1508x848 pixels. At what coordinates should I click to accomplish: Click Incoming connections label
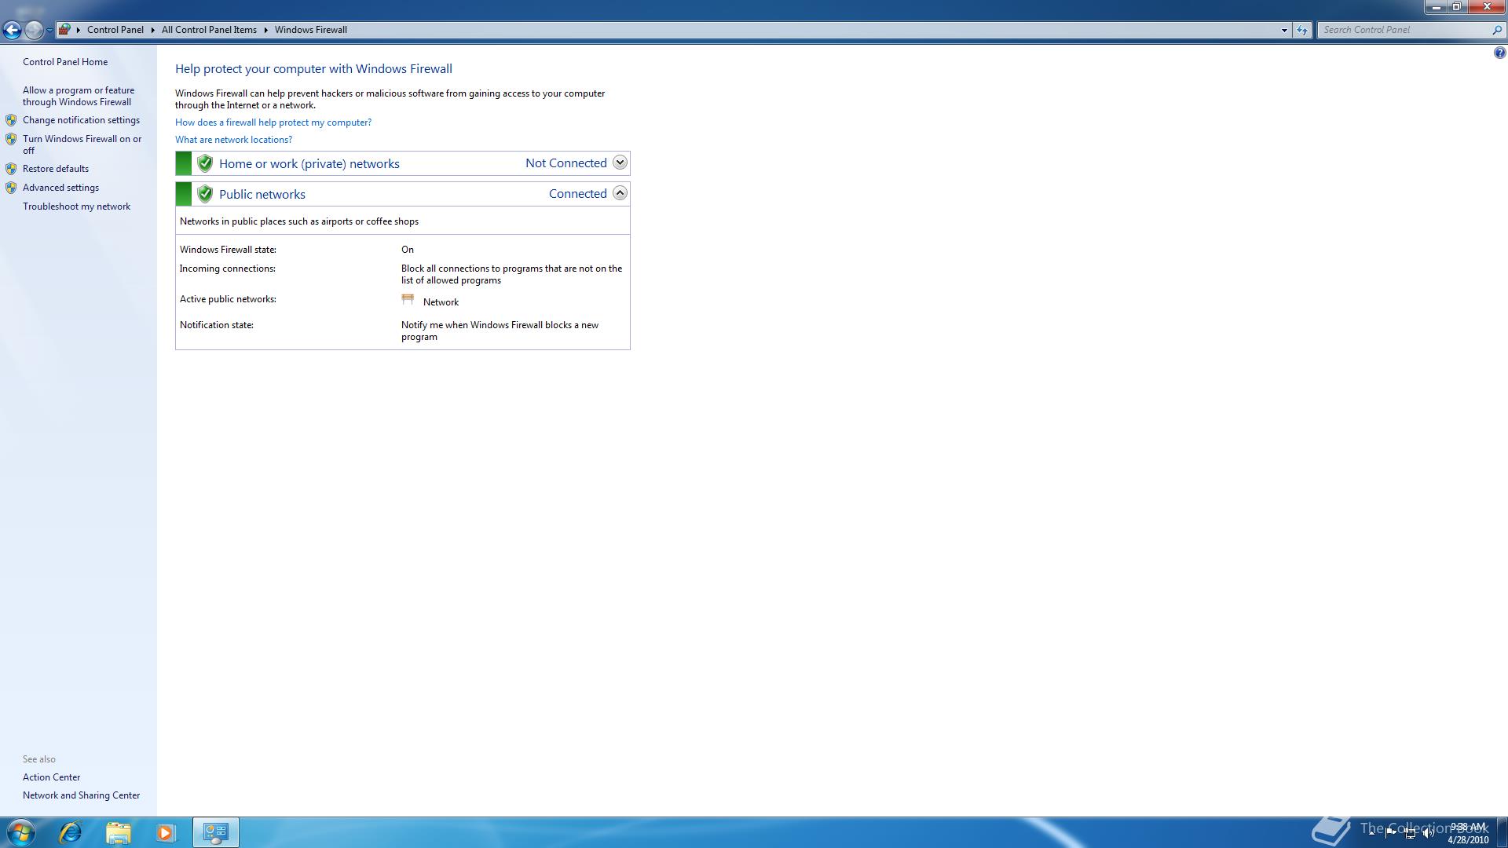228,269
